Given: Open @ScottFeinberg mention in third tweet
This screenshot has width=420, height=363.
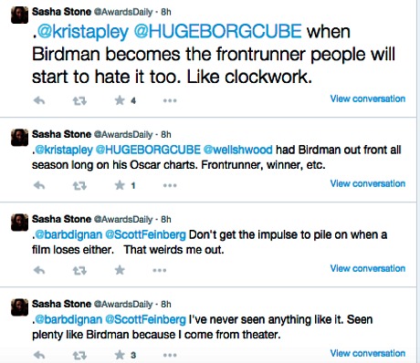Looking at the screenshot, I should 145,234.
